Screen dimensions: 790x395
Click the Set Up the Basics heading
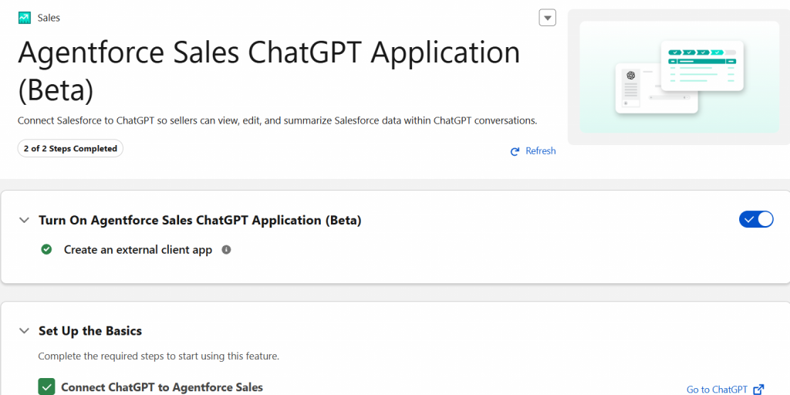(x=90, y=331)
